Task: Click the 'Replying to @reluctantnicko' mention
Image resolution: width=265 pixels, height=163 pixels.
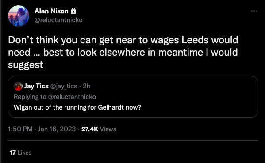Action: coord(72,97)
